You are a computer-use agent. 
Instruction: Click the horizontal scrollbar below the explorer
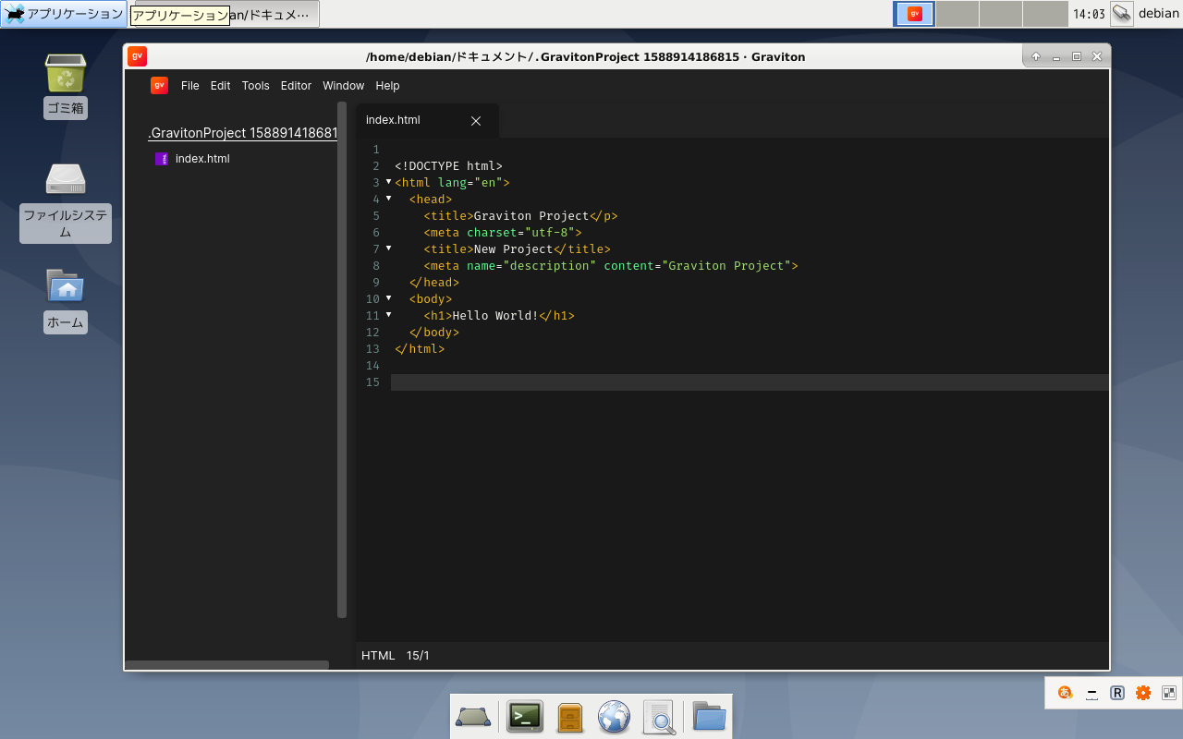226,665
